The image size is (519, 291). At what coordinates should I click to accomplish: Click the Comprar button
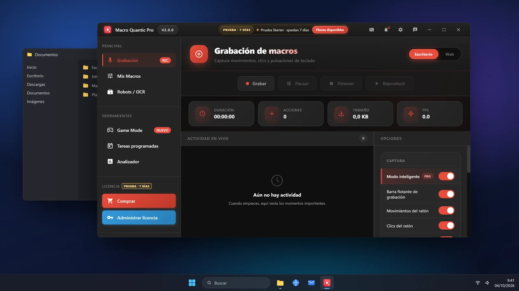pos(139,201)
